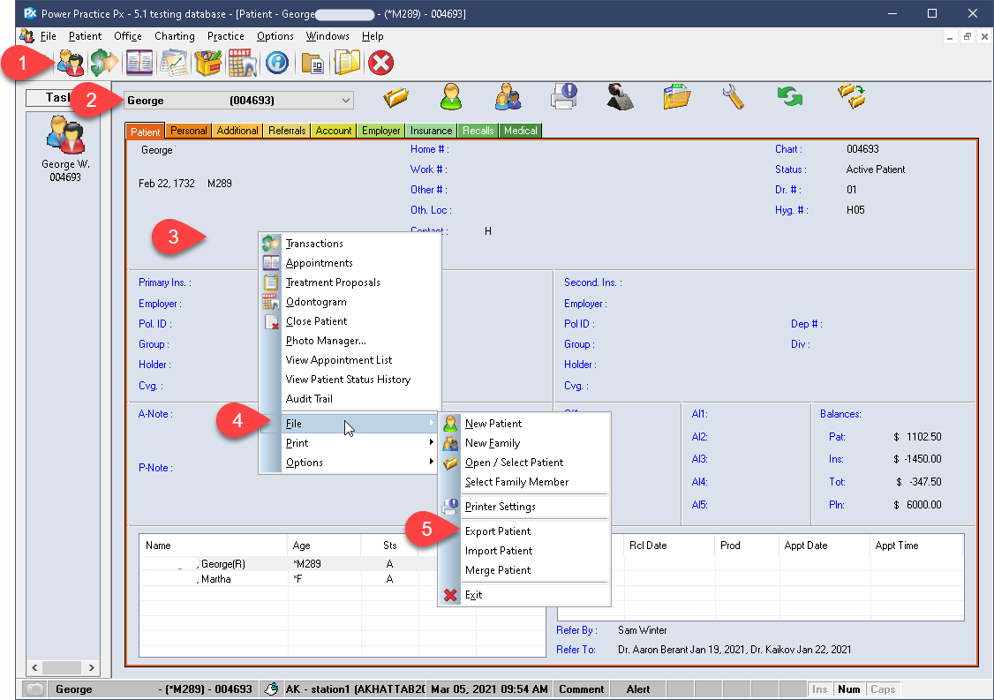Viewport: 994px width, 700px height.
Task: Open the tooth chart calendar icon
Action: click(x=242, y=63)
